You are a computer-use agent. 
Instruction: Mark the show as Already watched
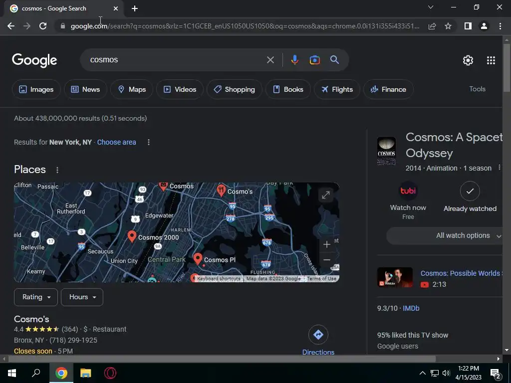tap(470, 196)
